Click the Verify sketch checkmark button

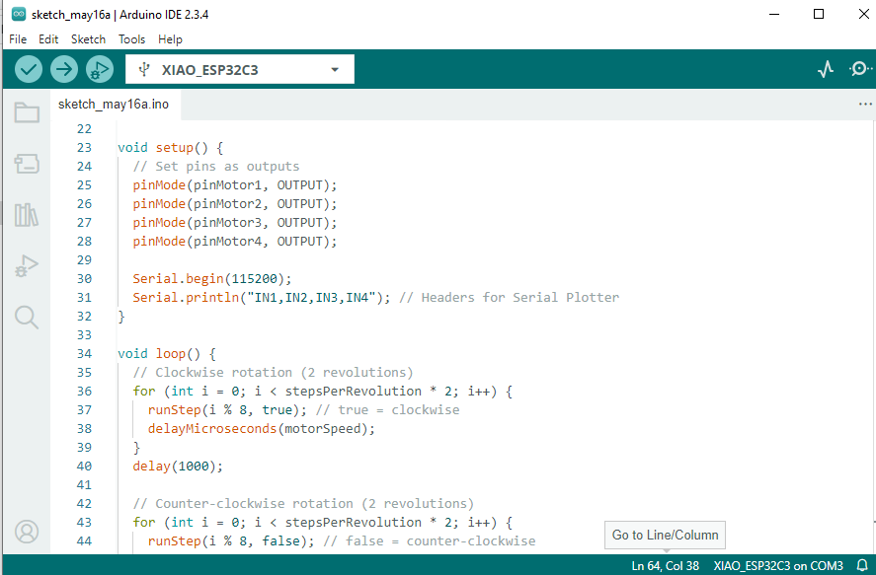pos(29,70)
